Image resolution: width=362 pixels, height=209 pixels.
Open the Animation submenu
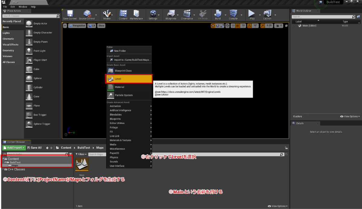point(129,106)
